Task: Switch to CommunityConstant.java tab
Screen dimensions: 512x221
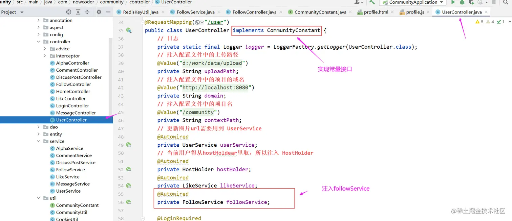Action: click(x=320, y=12)
